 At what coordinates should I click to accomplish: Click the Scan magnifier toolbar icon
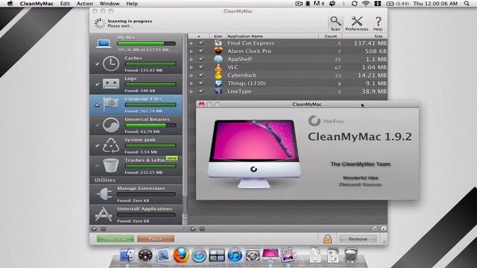coord(335,22)
